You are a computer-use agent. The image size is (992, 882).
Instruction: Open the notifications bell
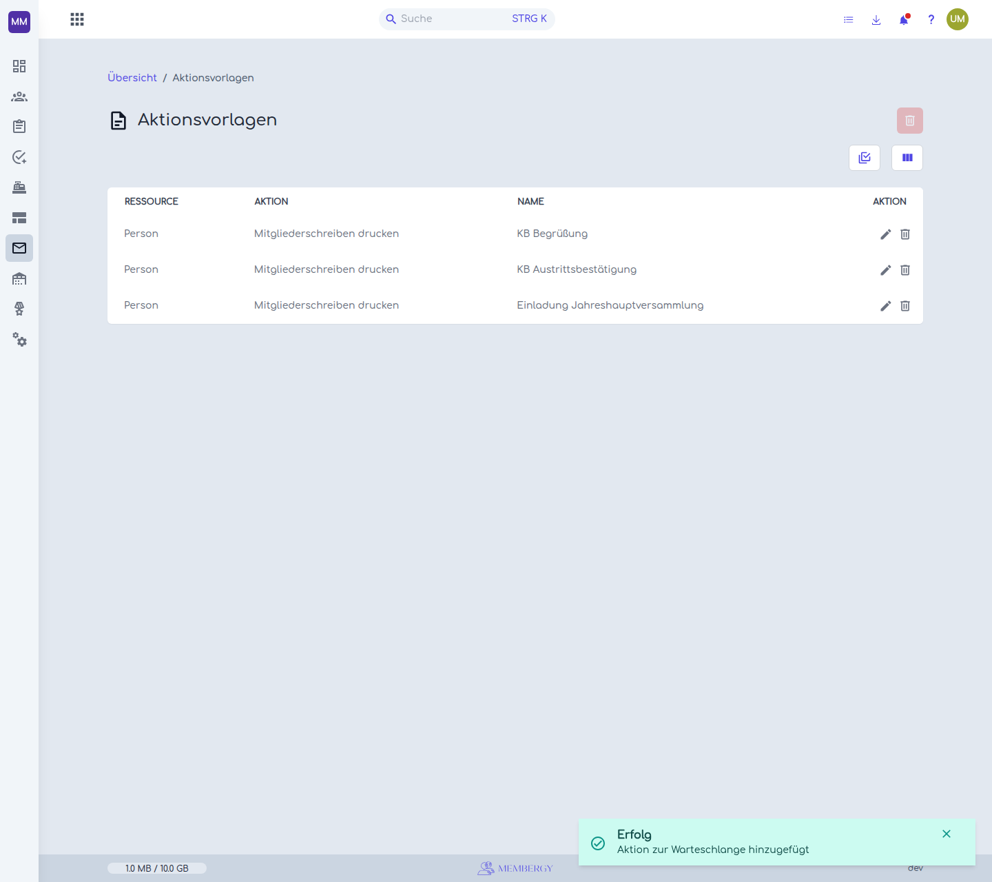tap(904, 19)
